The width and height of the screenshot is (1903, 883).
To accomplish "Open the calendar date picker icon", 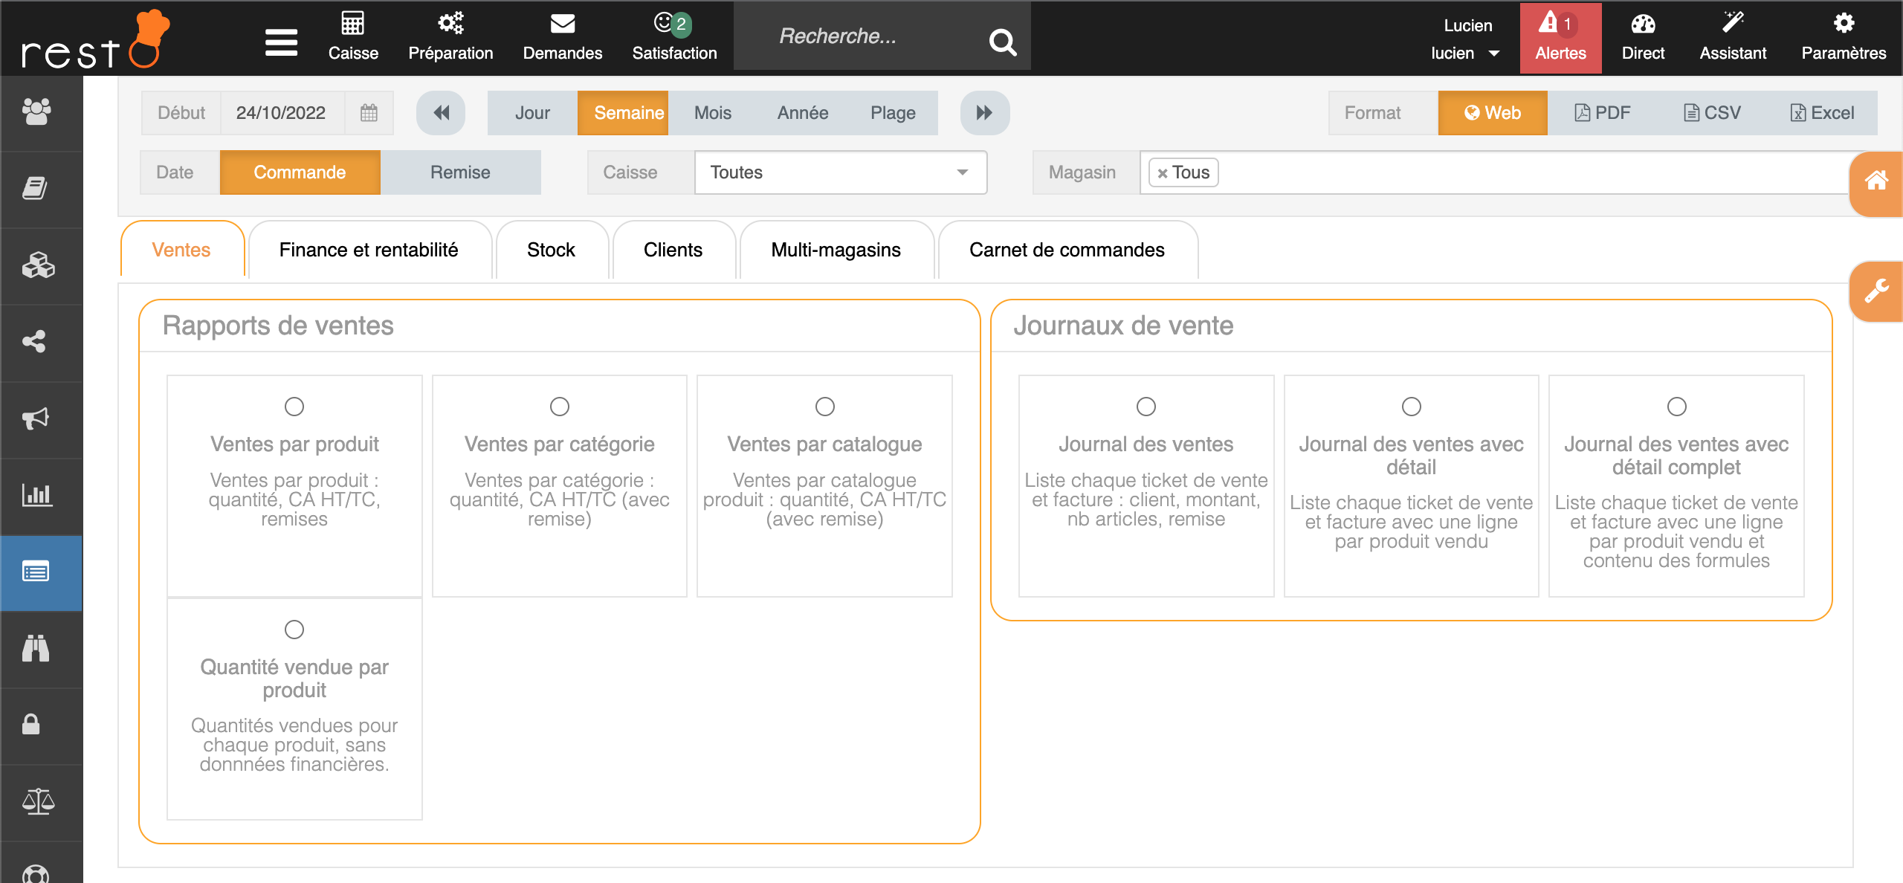I will click(369, 113).
